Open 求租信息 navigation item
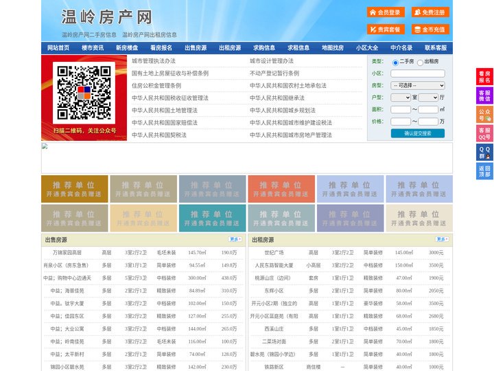This screenshot has width=494, height=371. click(x=298, y=48)
